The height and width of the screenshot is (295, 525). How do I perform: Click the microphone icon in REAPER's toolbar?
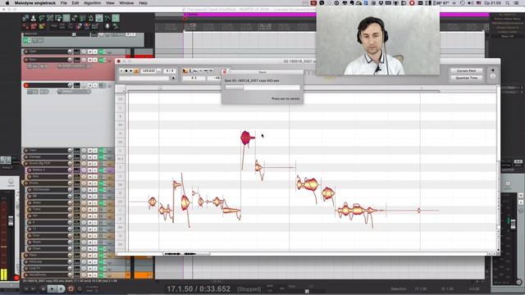[x=107, y=26]
